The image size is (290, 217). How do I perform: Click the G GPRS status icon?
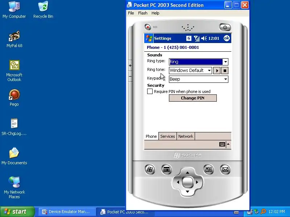pos(188,38)
